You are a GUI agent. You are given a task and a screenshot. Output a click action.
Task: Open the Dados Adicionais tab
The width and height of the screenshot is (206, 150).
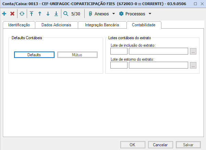click(56, 25)
